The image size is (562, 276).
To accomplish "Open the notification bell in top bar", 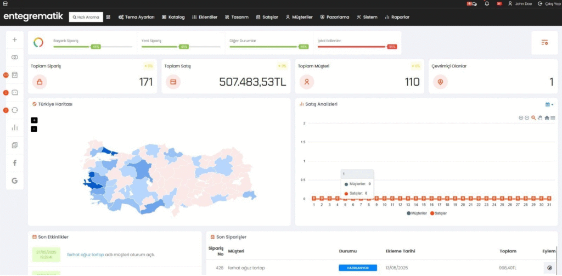I will click(x=487, y=4).
